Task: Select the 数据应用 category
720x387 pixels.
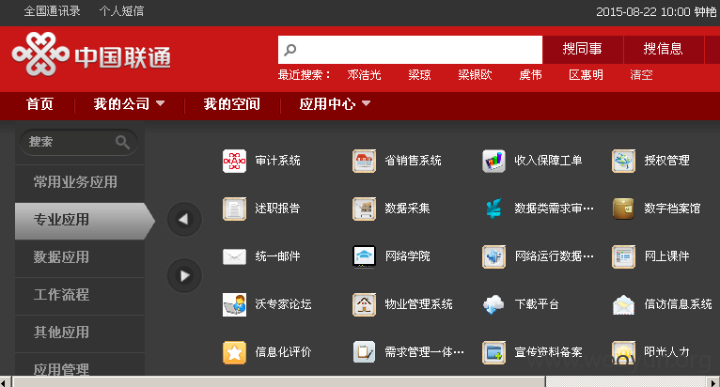Action: (x=80, y=257)
